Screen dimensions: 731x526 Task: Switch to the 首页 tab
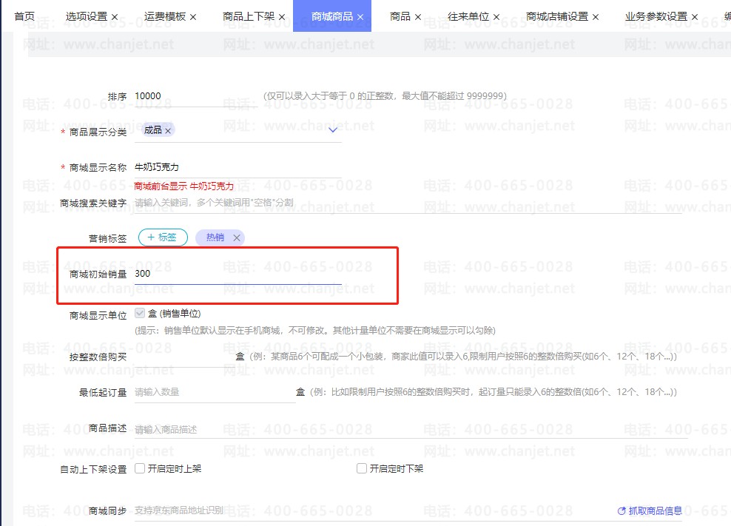coord(24,16)
